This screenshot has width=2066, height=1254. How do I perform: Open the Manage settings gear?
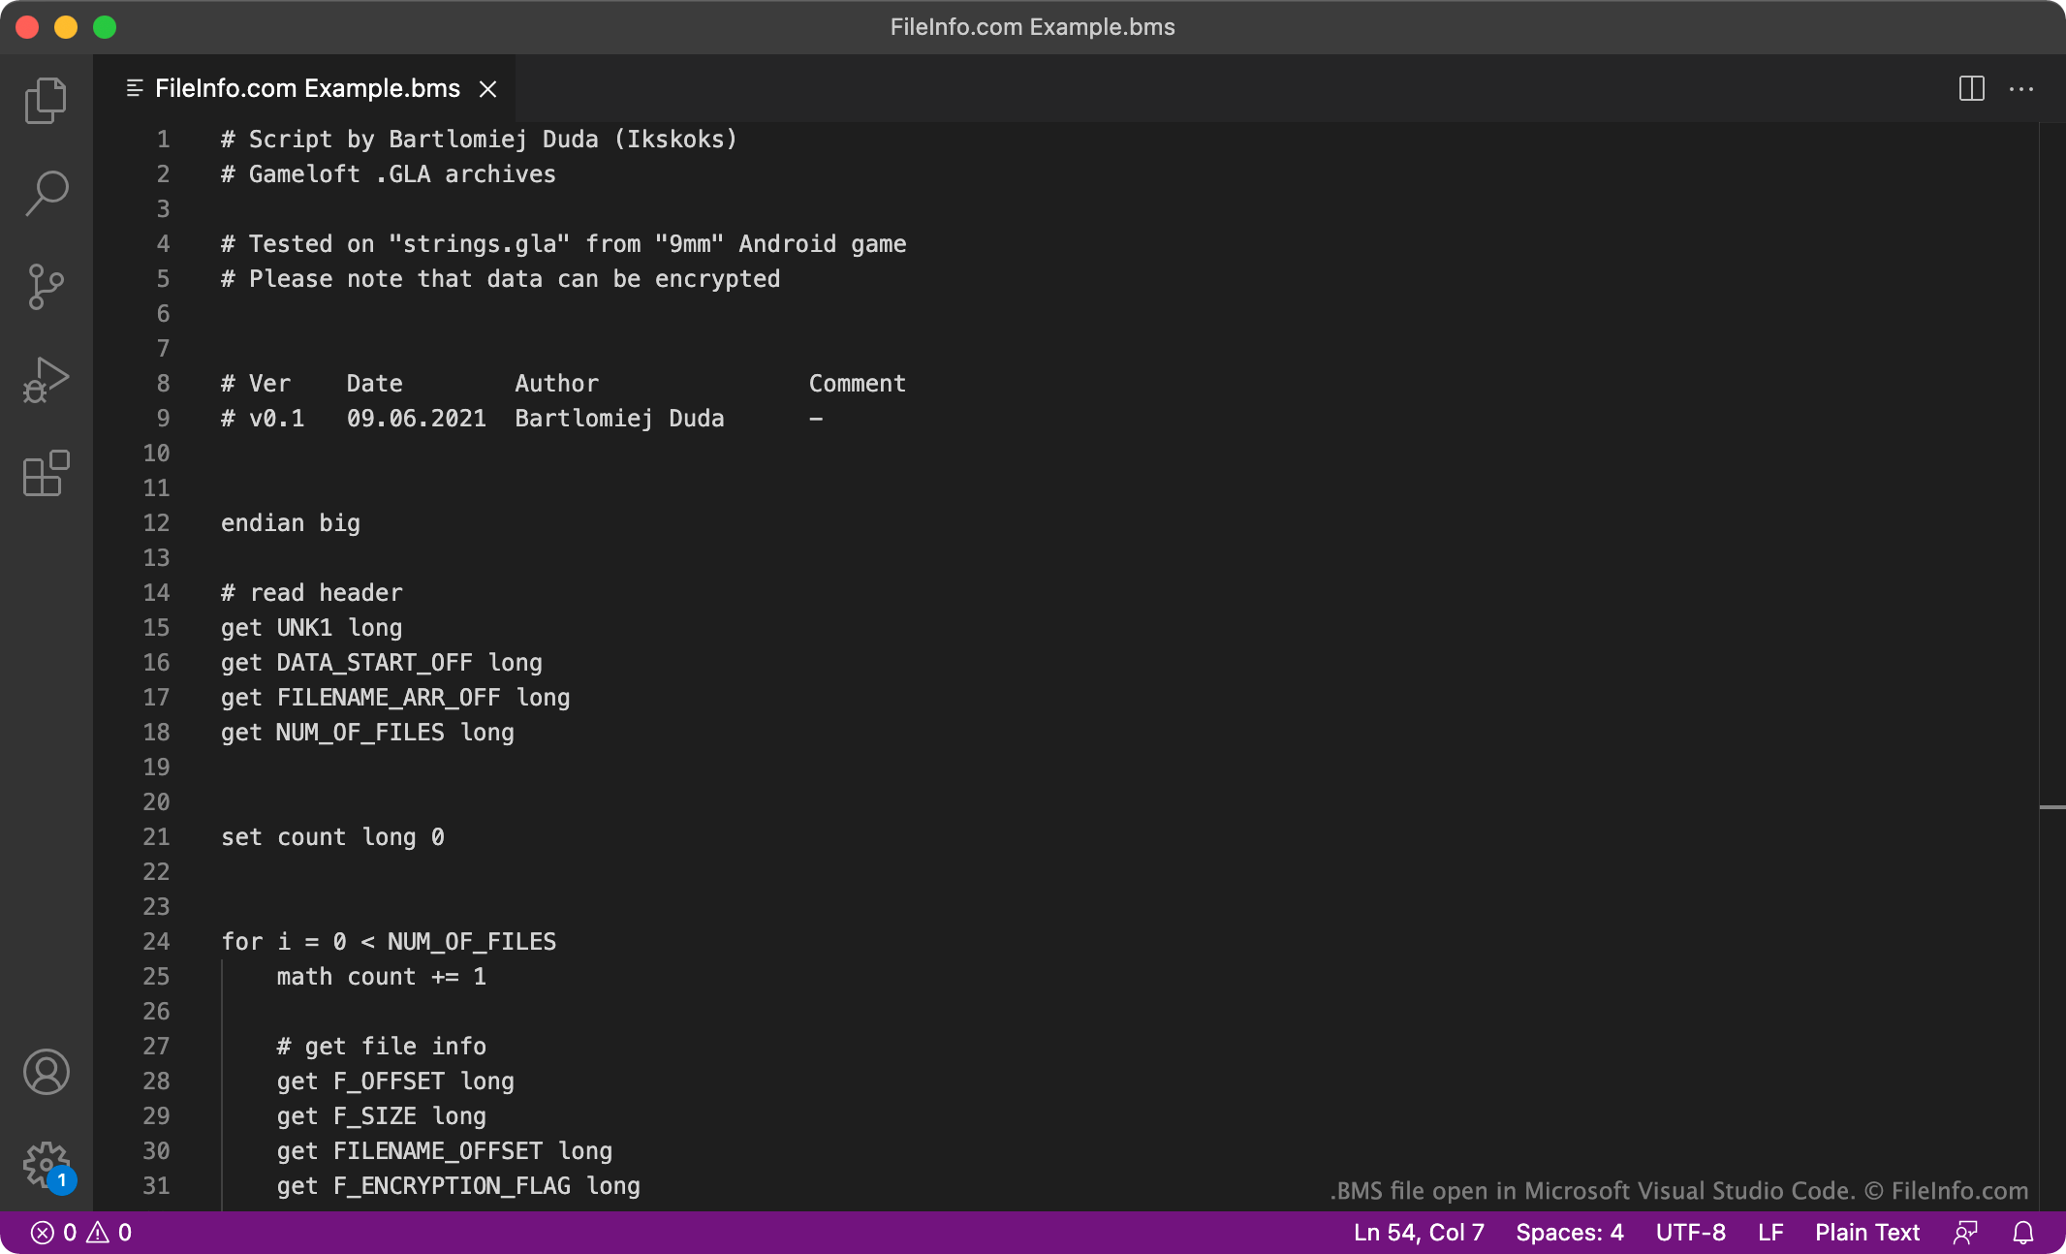46,1166
